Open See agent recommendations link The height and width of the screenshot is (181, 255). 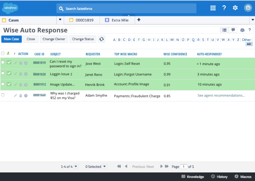(221, 95)
